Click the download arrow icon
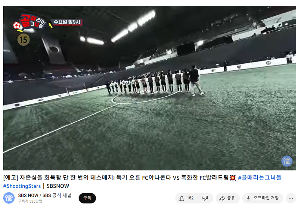Image resolution: width=301 pixels, height=208 pixels. [248, 198]
